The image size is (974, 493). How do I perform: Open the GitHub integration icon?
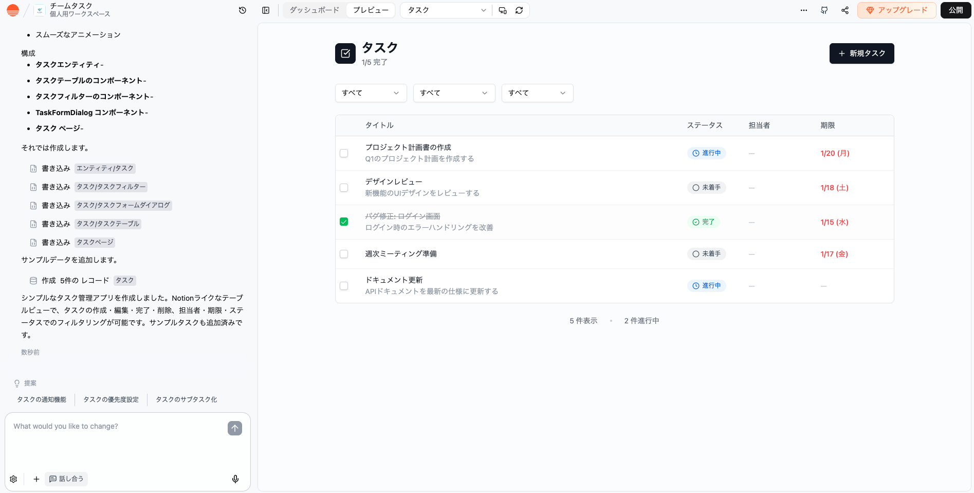(824, 10)
